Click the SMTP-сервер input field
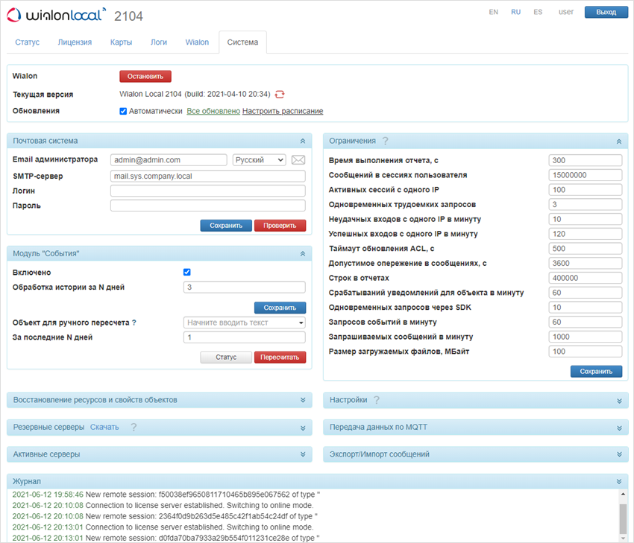This screenshot has height=543, width=634. tap(207, 176)
